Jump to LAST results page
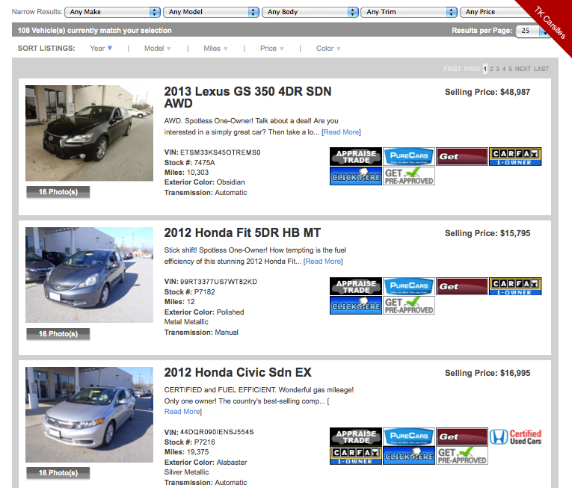This screenshot has width=572, height=488. tap(541, 69)
